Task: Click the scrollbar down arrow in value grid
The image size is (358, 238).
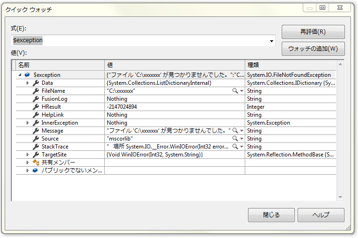Action: pos(340,197)
